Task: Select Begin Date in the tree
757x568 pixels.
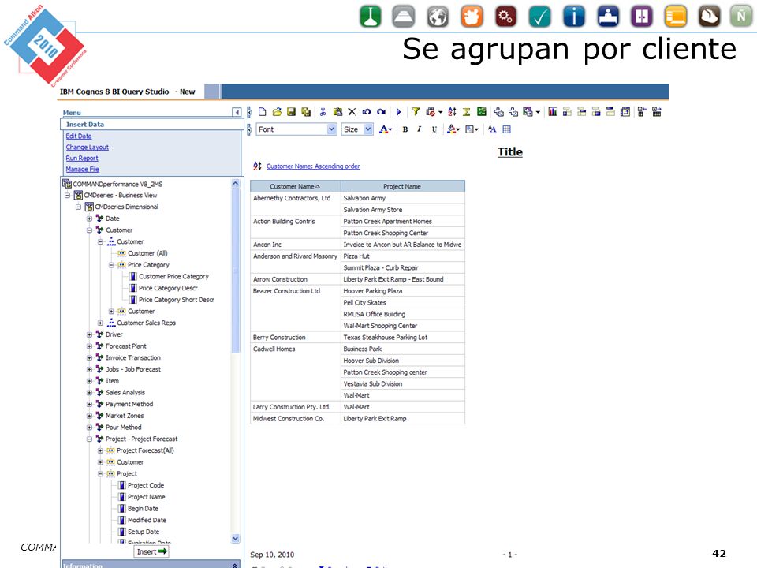Action: [143, 509]
